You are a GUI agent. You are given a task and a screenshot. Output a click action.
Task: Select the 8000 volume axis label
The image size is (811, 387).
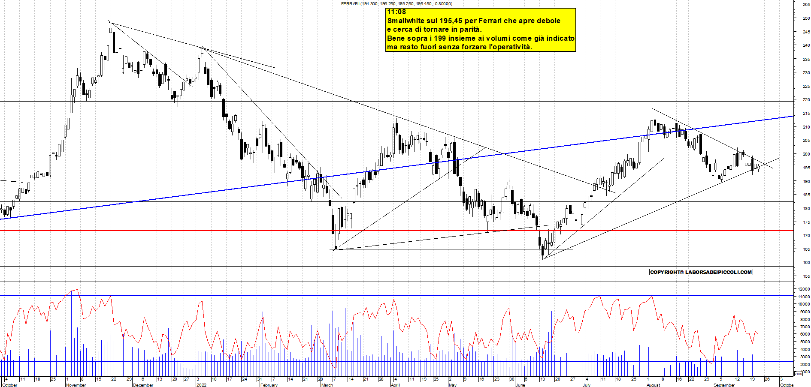[x=805, y=319]
